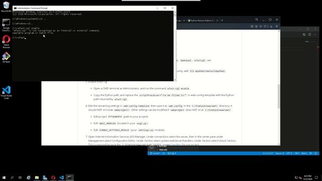This screenshot has height=181, width=322.
Task: Click the taskbar clock and date
Action: click(x=307, y=177)
